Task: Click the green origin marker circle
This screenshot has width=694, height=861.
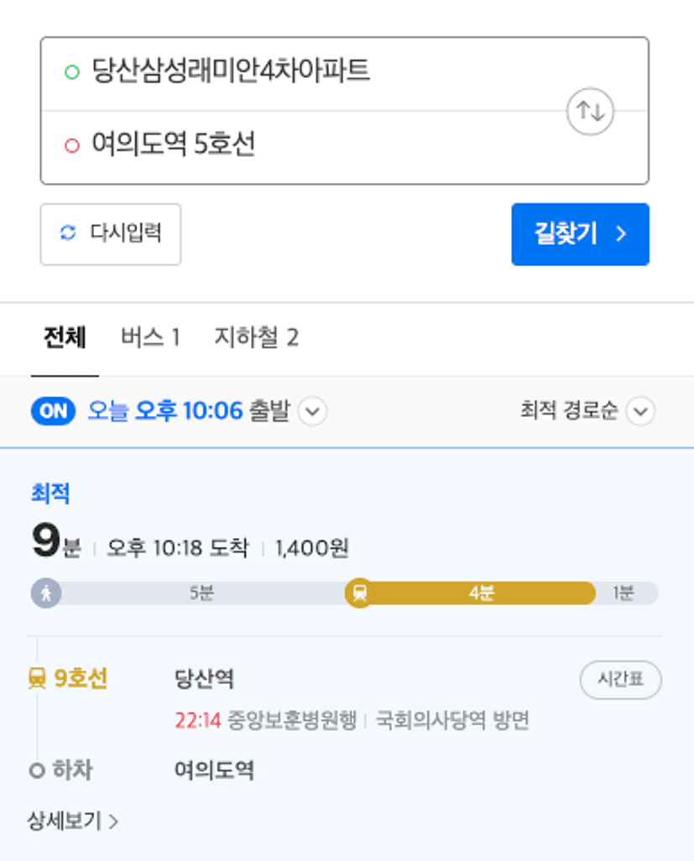Action: coord(72,72)
